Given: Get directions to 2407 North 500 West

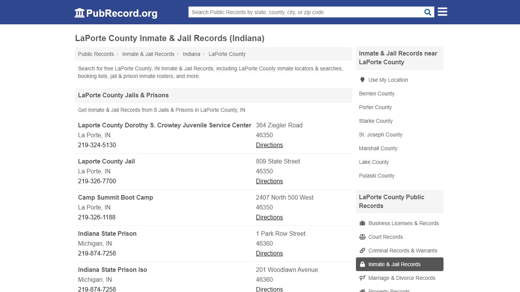Looking at the screenshot, I should tap(269, 217).
